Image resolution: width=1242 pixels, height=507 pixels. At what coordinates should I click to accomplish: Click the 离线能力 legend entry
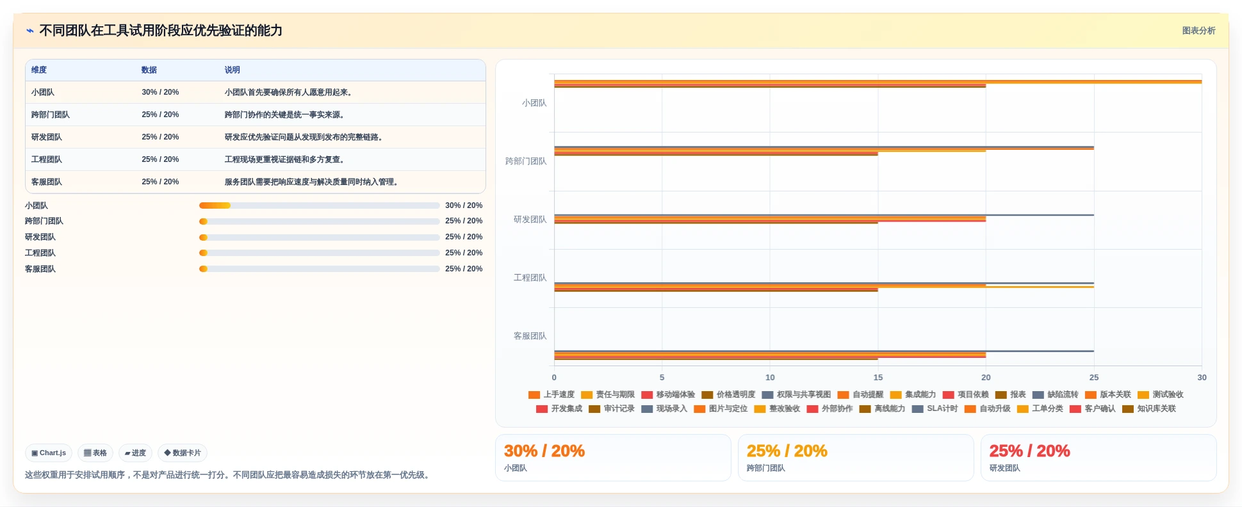click(x=882, y=408)
